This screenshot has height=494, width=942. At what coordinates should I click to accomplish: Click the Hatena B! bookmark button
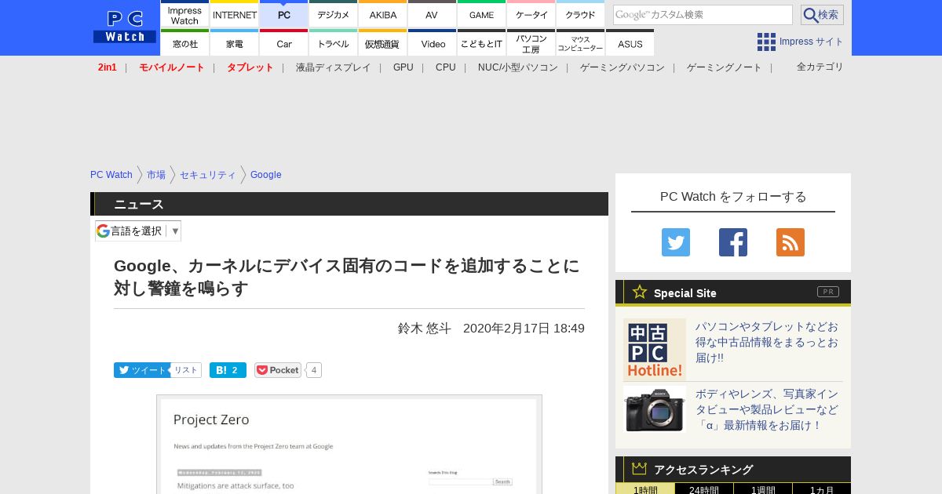tap(228, 370)
